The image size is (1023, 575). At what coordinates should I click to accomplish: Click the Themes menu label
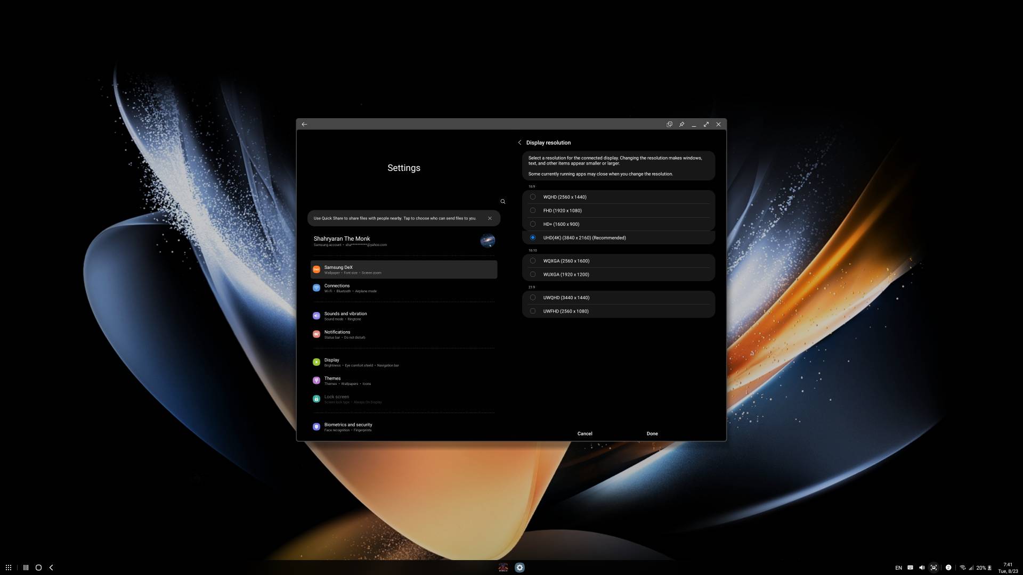[x=332, y=379]
